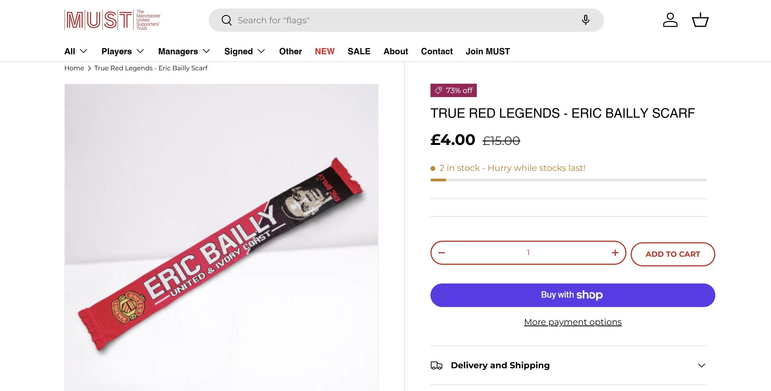
Task: Go to the SALE page
Action: [359, 51]
